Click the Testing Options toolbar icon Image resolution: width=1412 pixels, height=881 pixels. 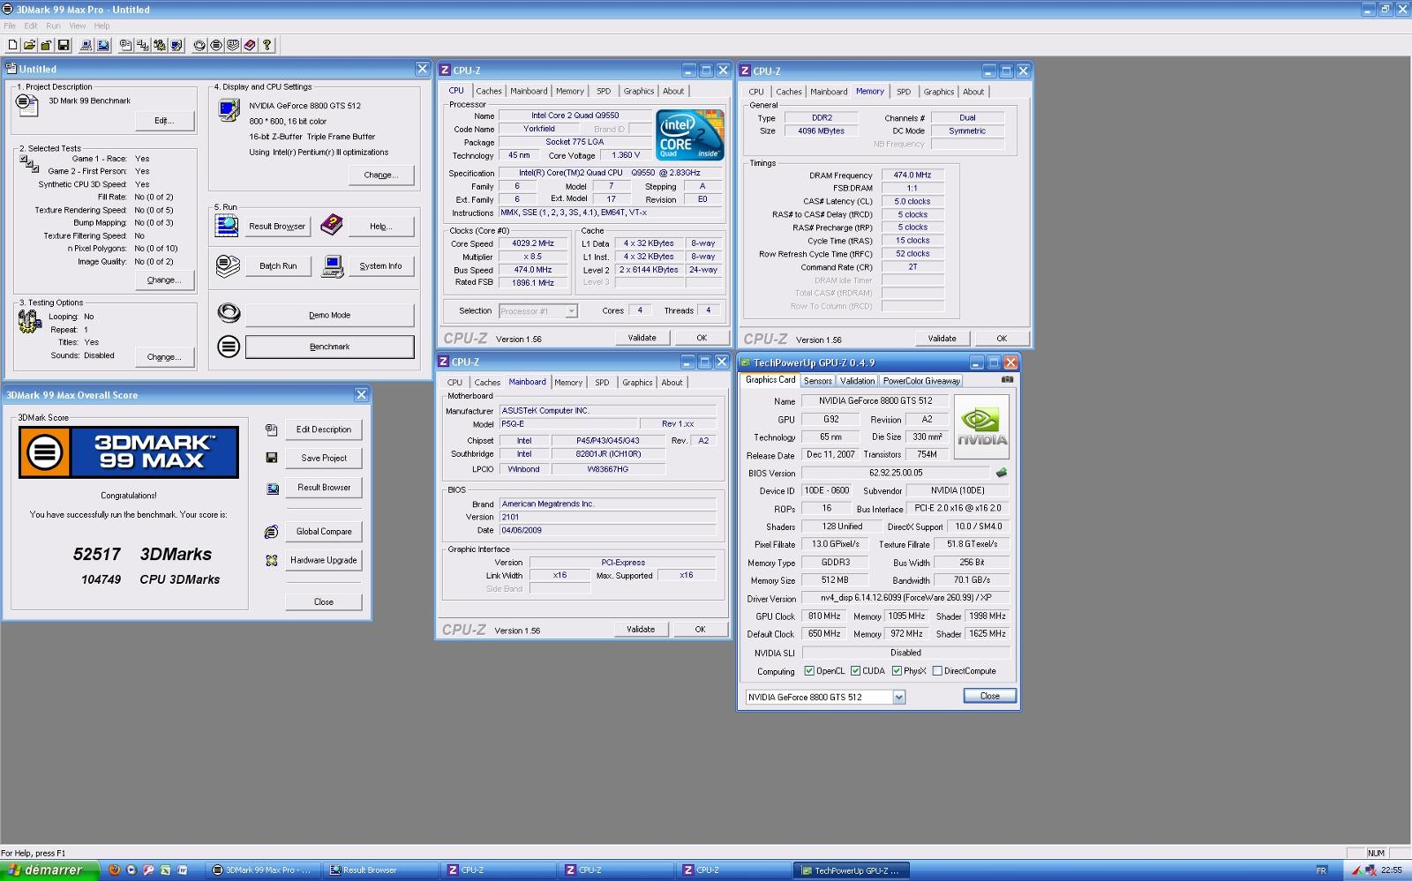pyautogui.click(x=160, y=45)
